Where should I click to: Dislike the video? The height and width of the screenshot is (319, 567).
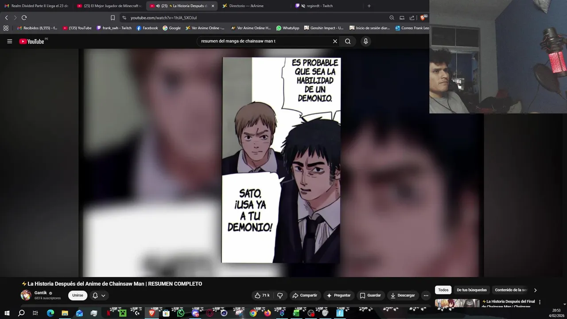(x=280, y=296)
